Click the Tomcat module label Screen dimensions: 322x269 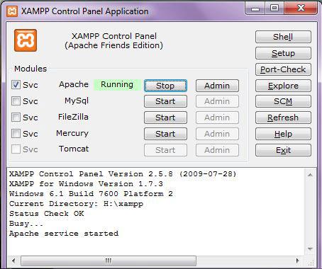tap(74, 149)
